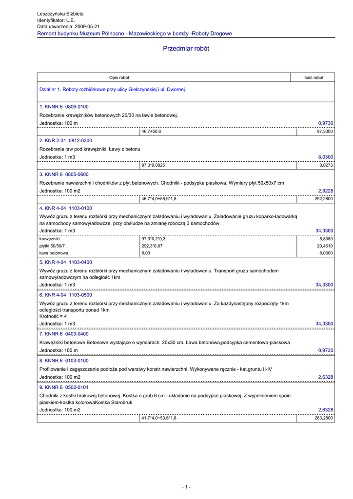
Task: Click entry heading '4. KNR 4-04 1103-0100'
Action: pos(65,208)
